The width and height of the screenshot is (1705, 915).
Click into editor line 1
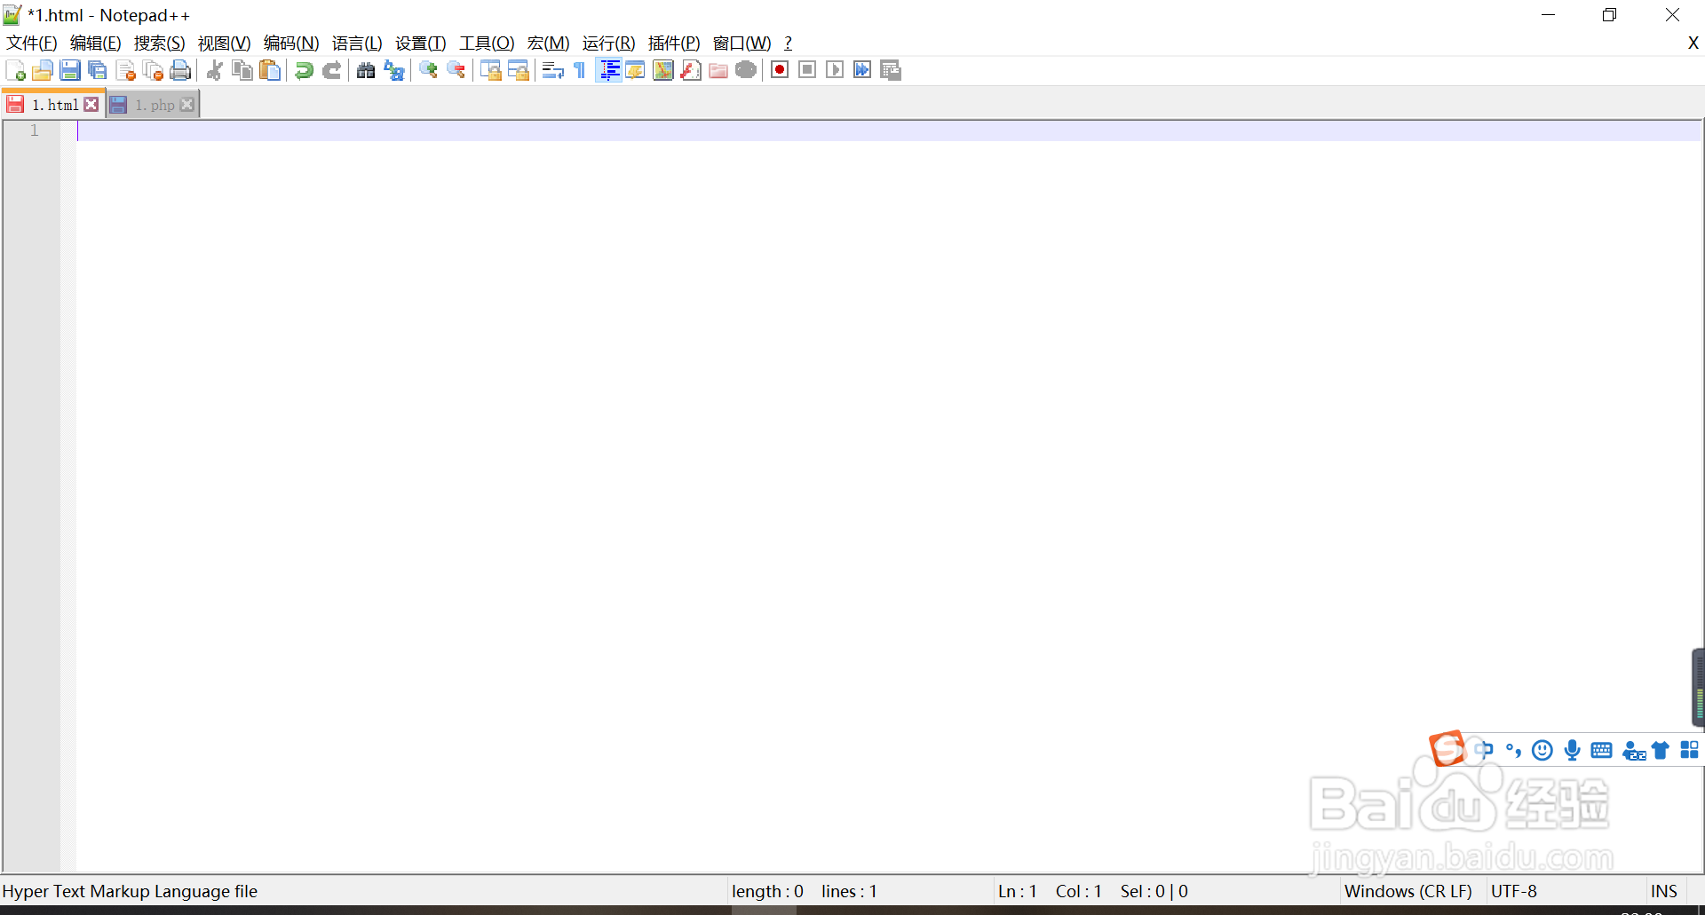[889, 131]
